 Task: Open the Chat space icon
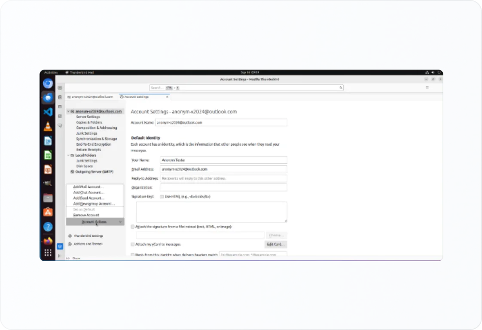point(60,125)
